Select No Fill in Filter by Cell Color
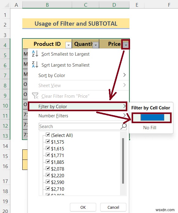Viewport: 178px width, 213px height. coord(150,128)
